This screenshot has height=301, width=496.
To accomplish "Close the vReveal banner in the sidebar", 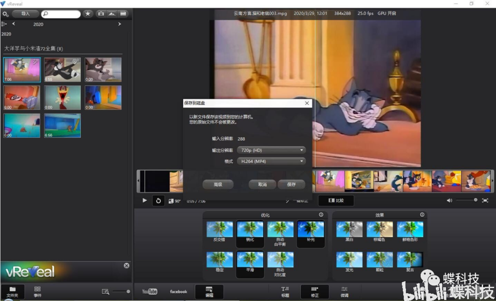I will point(127,266).
